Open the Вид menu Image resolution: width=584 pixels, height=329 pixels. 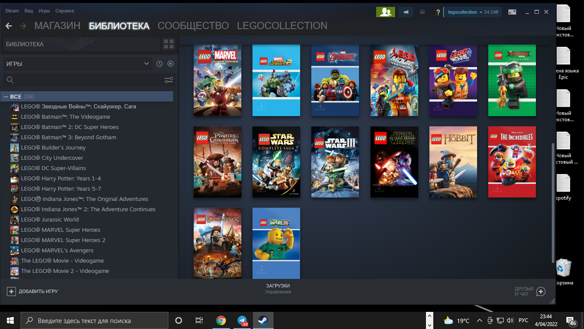29,11
